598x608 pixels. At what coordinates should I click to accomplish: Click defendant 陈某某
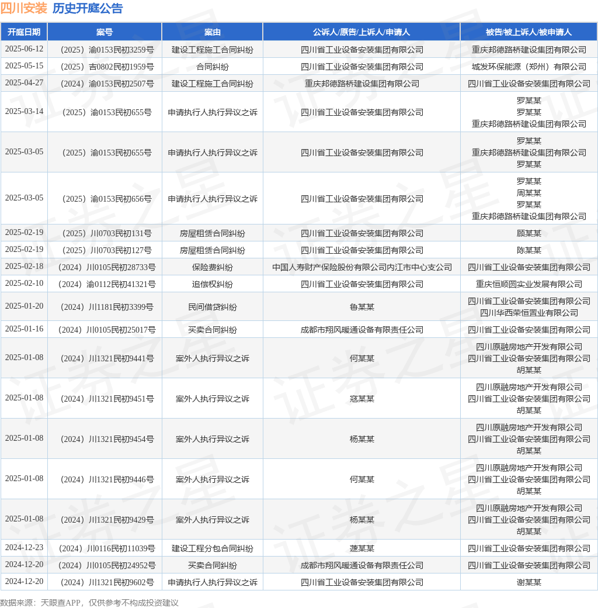click(x=529, y=250)
